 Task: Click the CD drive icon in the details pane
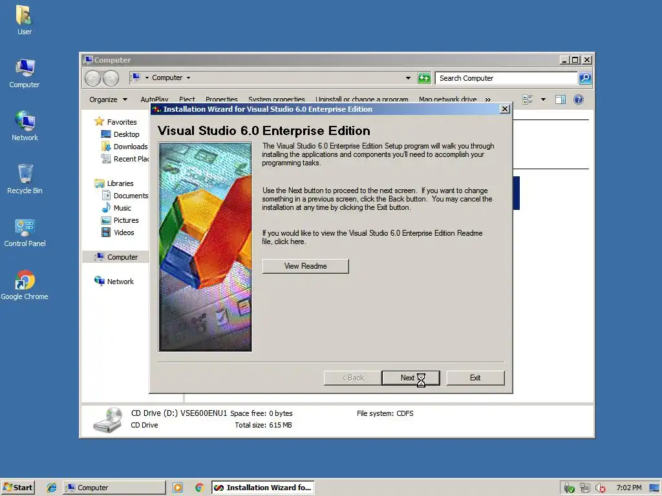[108, 420]
